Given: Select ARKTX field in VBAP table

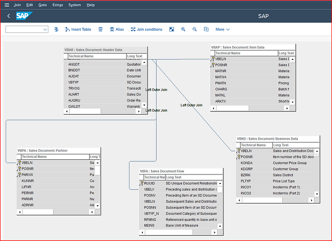Looking at the screenshot, I should pyautogui.click(x=221, y=101).
